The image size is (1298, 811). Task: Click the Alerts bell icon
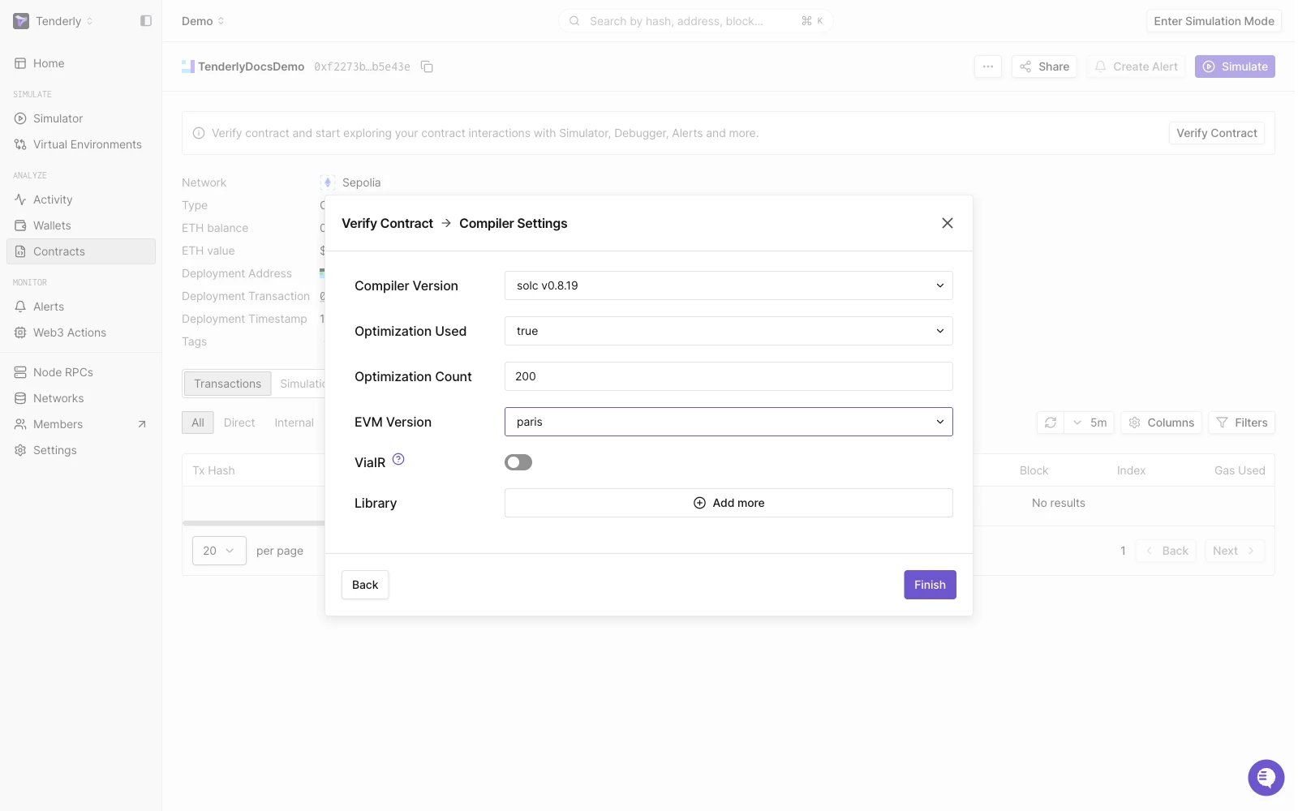click(20, 307)
